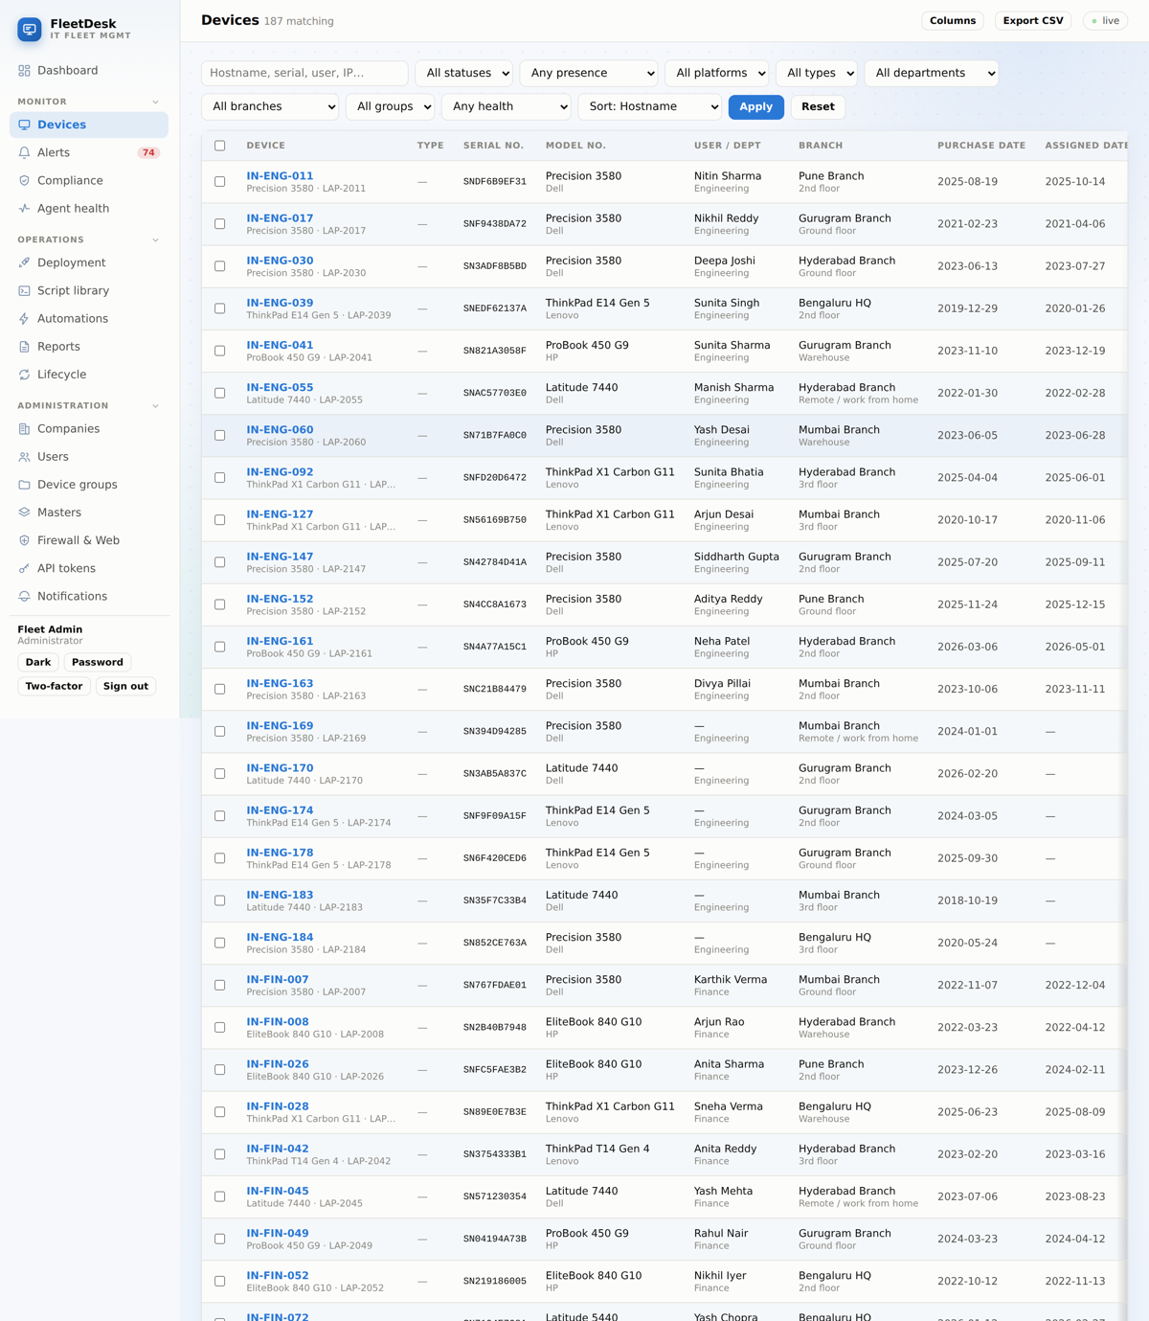The image size is (1149, 1321).
Task: Click the Automations lightning icon
Action: click(x=24, y=318)
